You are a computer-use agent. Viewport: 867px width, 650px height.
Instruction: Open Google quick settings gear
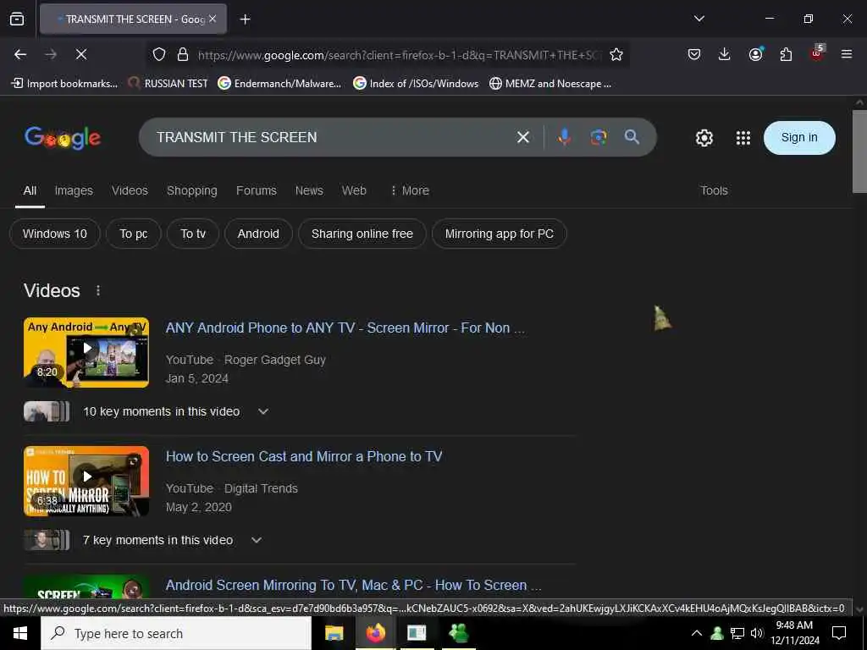point(704,138)
